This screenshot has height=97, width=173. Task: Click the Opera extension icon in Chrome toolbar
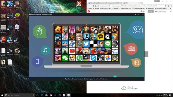tap(168, 6)
